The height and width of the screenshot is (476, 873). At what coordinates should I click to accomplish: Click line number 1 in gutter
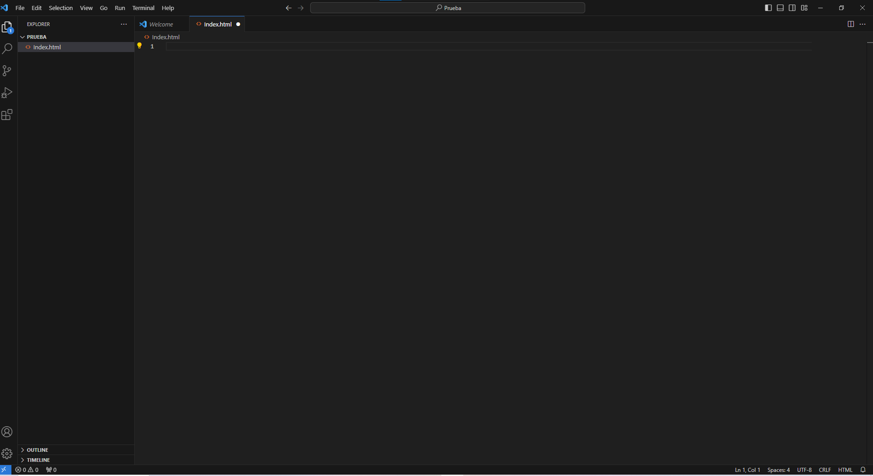152,46
